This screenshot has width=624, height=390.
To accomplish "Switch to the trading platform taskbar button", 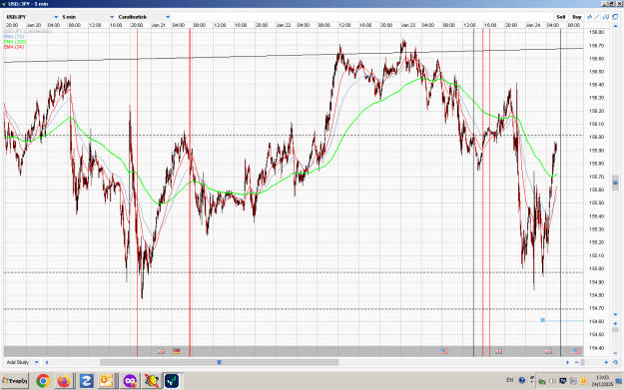I will [x=172, y=381].
